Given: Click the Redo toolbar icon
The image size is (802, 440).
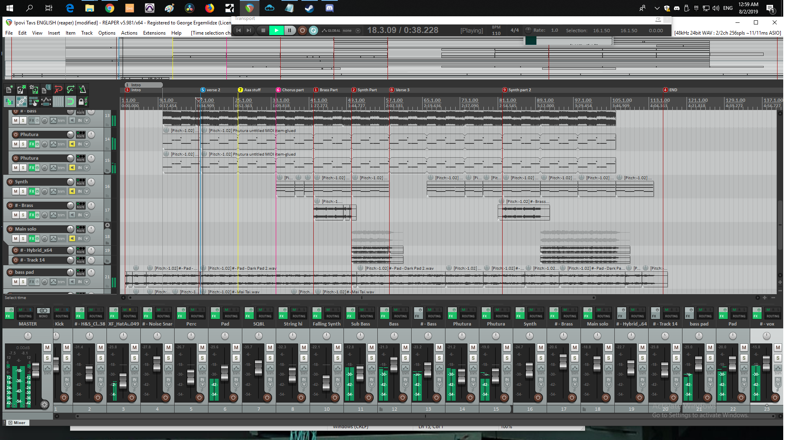Looking at the screenshot, I should tap(70, 90).
